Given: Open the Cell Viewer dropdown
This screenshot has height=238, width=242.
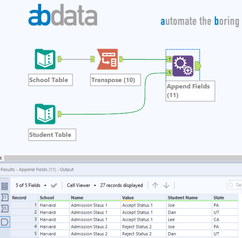Looking at the screenshot, I should [81, 185].
